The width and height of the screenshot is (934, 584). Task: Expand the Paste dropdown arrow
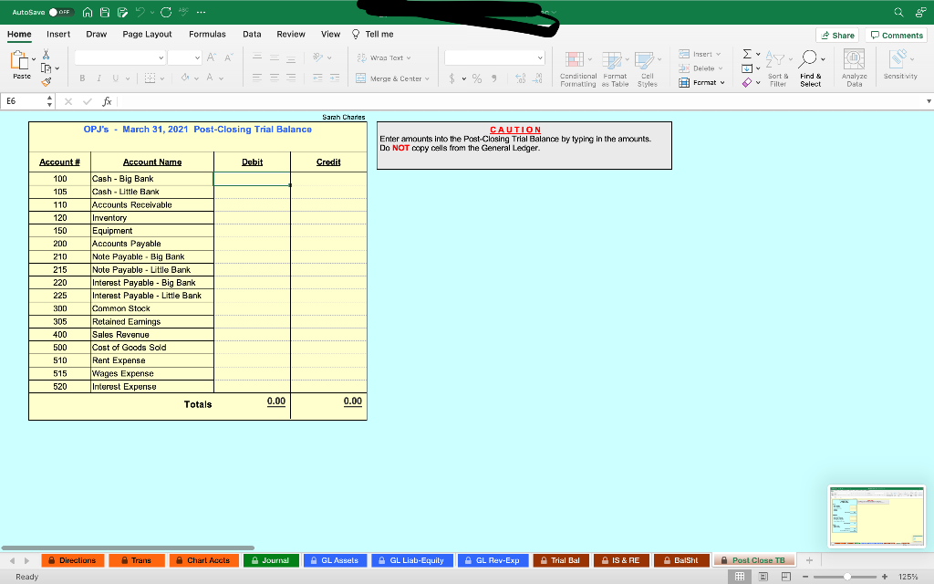32,58
